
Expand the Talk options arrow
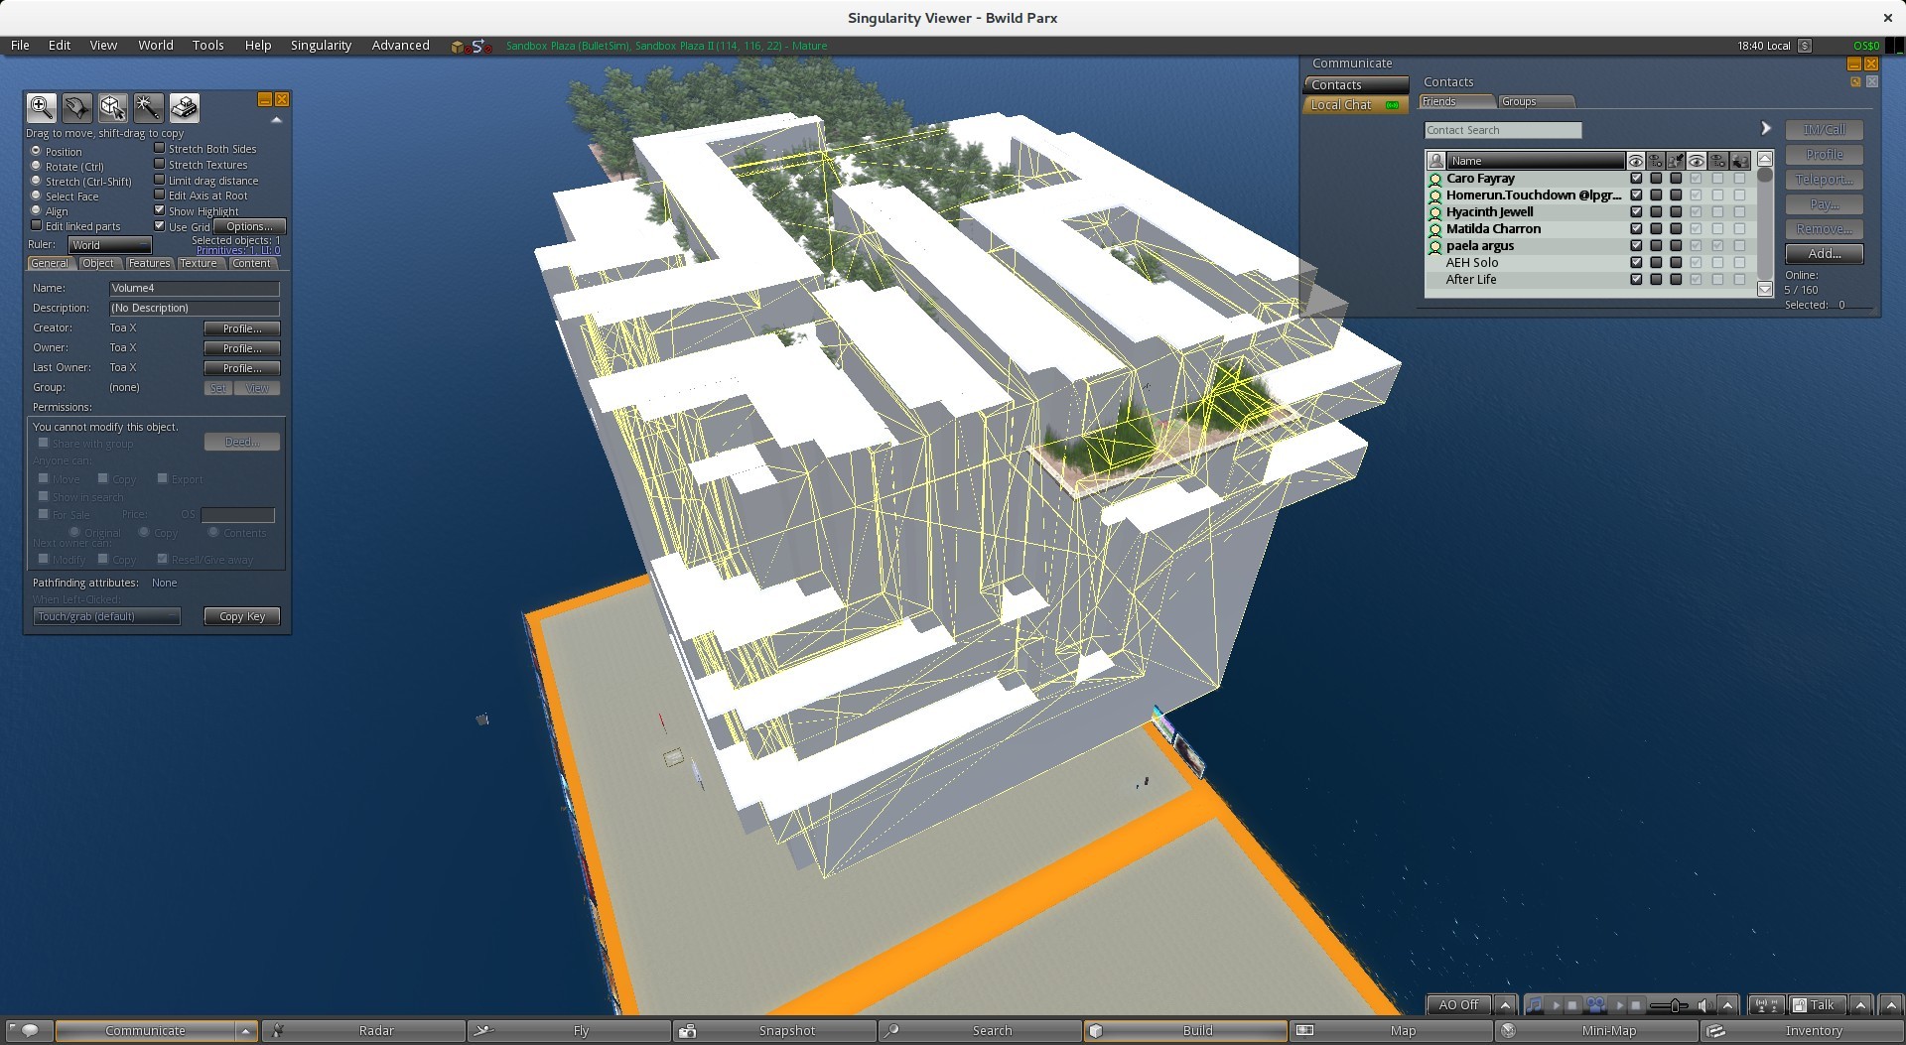(1862, 1005)
